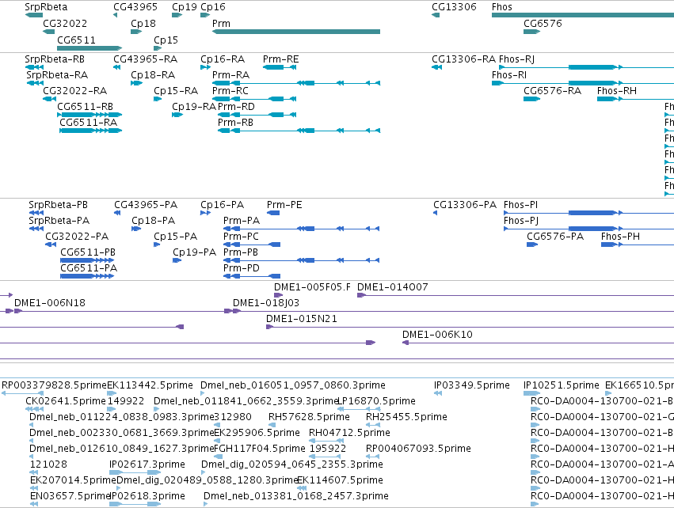This screenshot has height=508, width=674.
Task: Select protein Prm-PE
Action: pos(284,205)
